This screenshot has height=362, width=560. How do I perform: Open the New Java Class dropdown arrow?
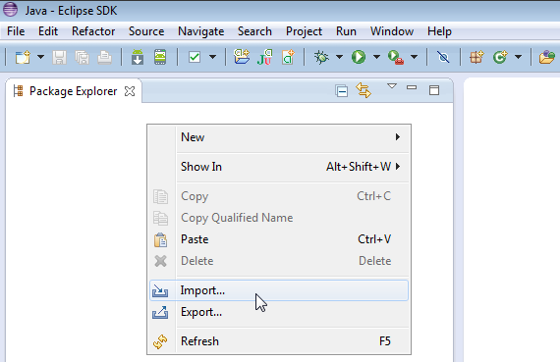click(x=518, y=57)
